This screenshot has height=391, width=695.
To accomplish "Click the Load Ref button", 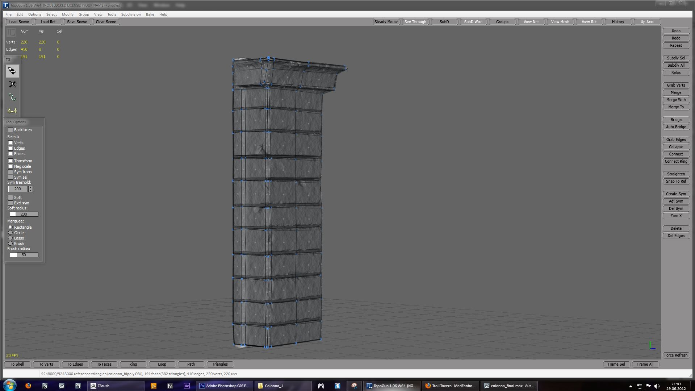I will 48,22.
